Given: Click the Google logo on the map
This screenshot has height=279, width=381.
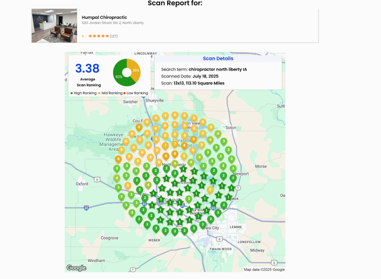Looking at the screenshot, I should (x=76, y=268).
